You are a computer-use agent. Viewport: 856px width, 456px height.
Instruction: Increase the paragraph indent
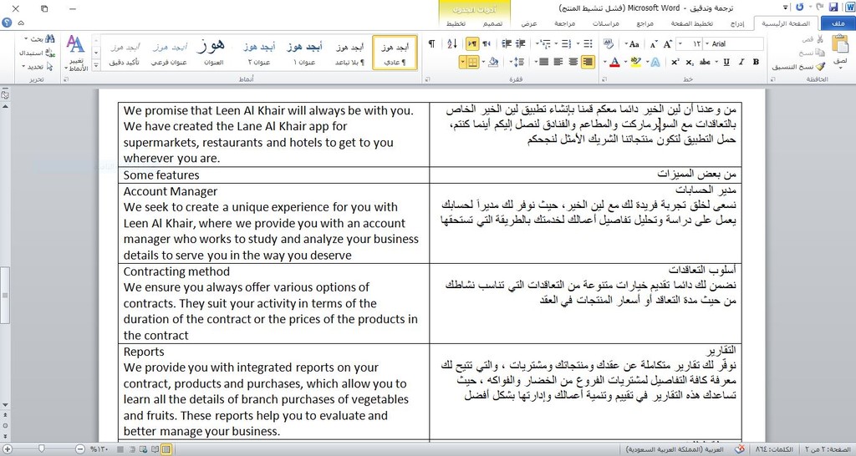(x=507, y=43)
